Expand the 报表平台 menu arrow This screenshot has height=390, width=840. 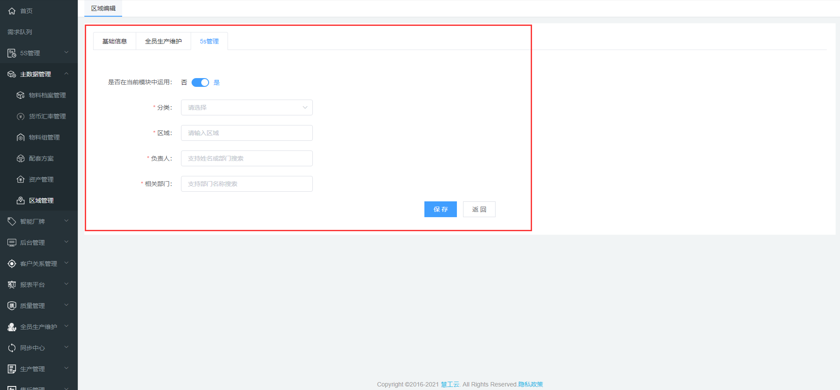[x=66, y=284]
